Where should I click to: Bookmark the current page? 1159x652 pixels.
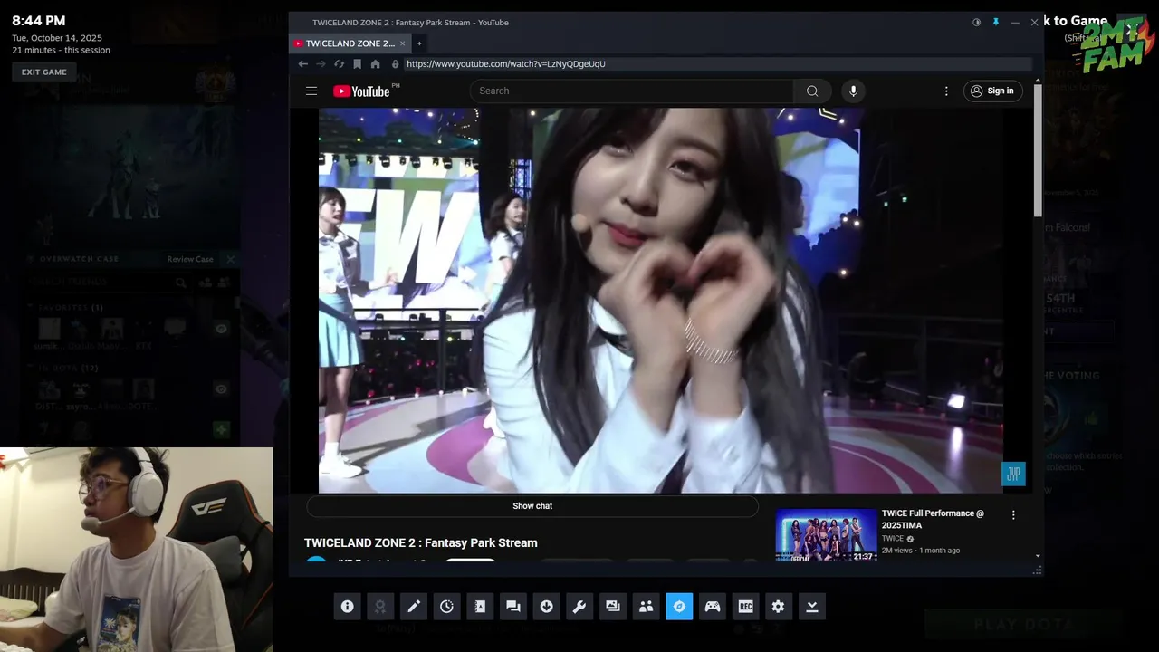[358, 64]
